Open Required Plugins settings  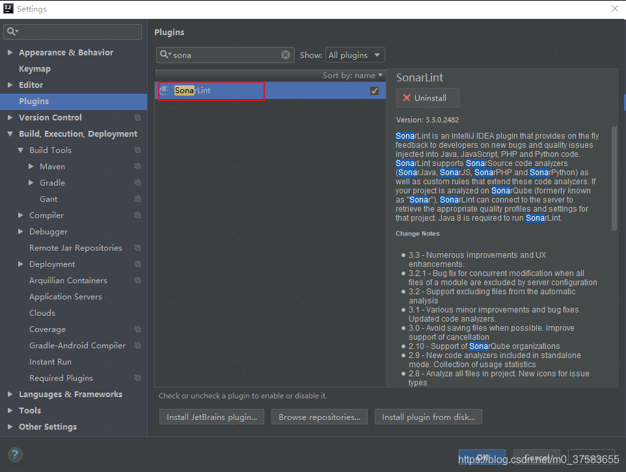pos(61,378)
